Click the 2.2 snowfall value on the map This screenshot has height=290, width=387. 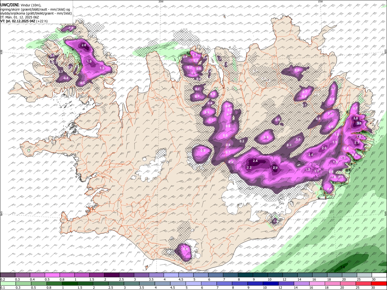(249, 168)
